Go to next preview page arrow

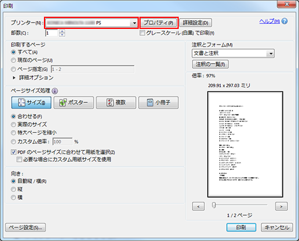pyautogui.click(x=281, y=206)
